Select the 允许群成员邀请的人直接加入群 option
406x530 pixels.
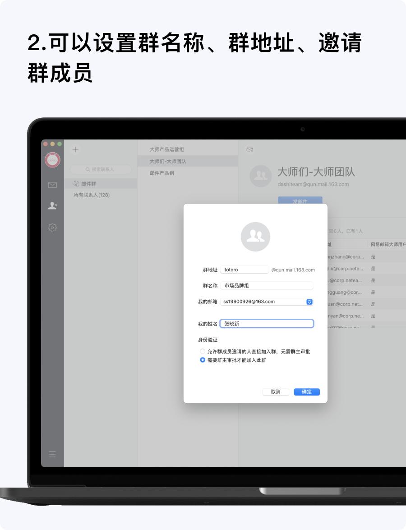click(202, 351)
